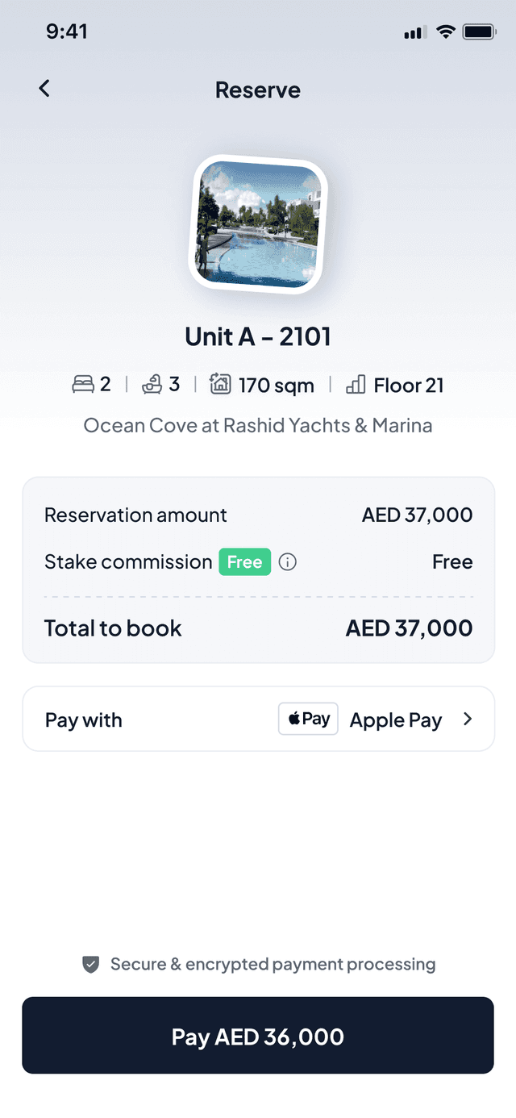Click the battery status icon

pyautogui.click(x=479, y=32)
